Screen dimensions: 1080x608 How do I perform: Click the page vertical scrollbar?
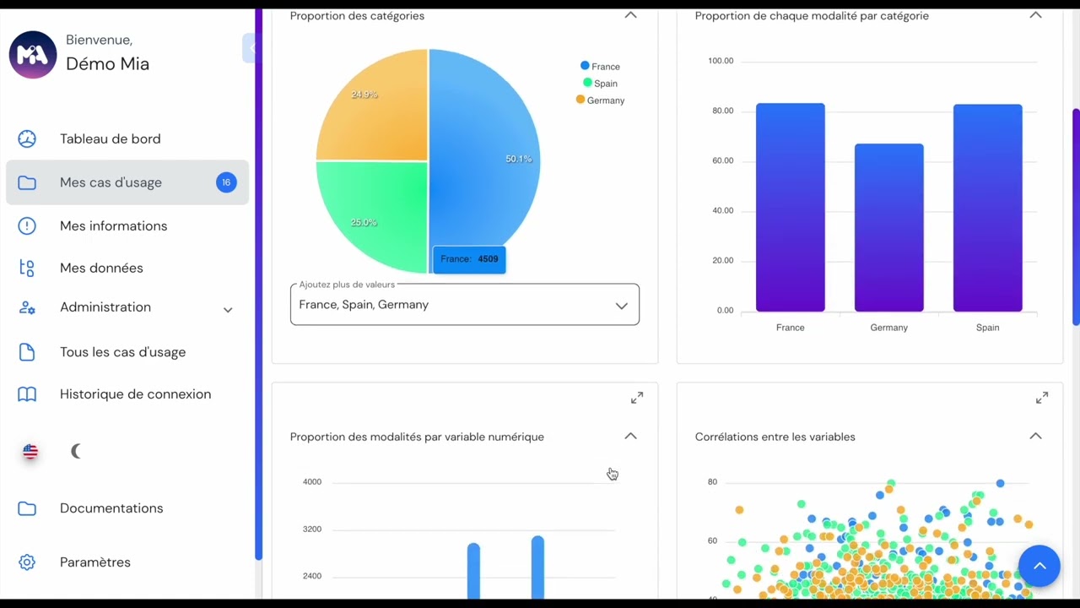coord(1076,217)
